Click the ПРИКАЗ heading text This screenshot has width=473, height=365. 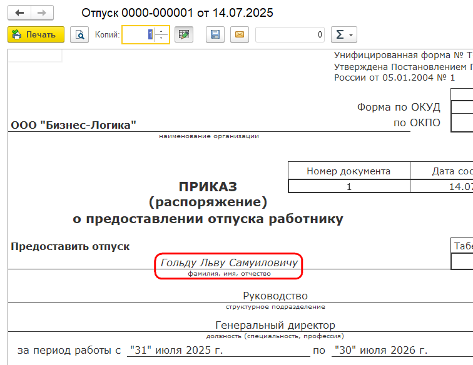(x=208, y=187)
